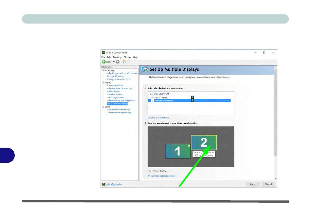Click the Set Up Multiple Displays header icon

click(145, 69)
